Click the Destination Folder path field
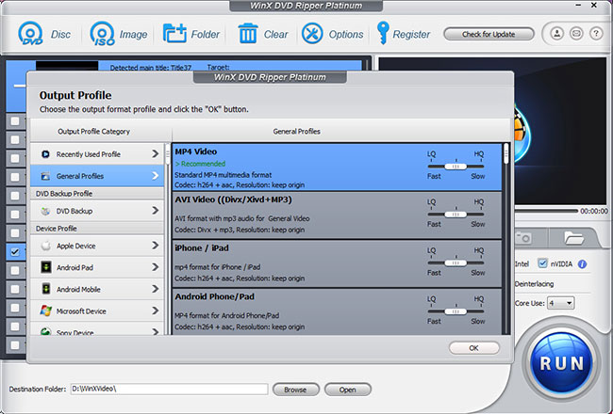This screenshot has height=414, width=613. click(x=169, y=389)
